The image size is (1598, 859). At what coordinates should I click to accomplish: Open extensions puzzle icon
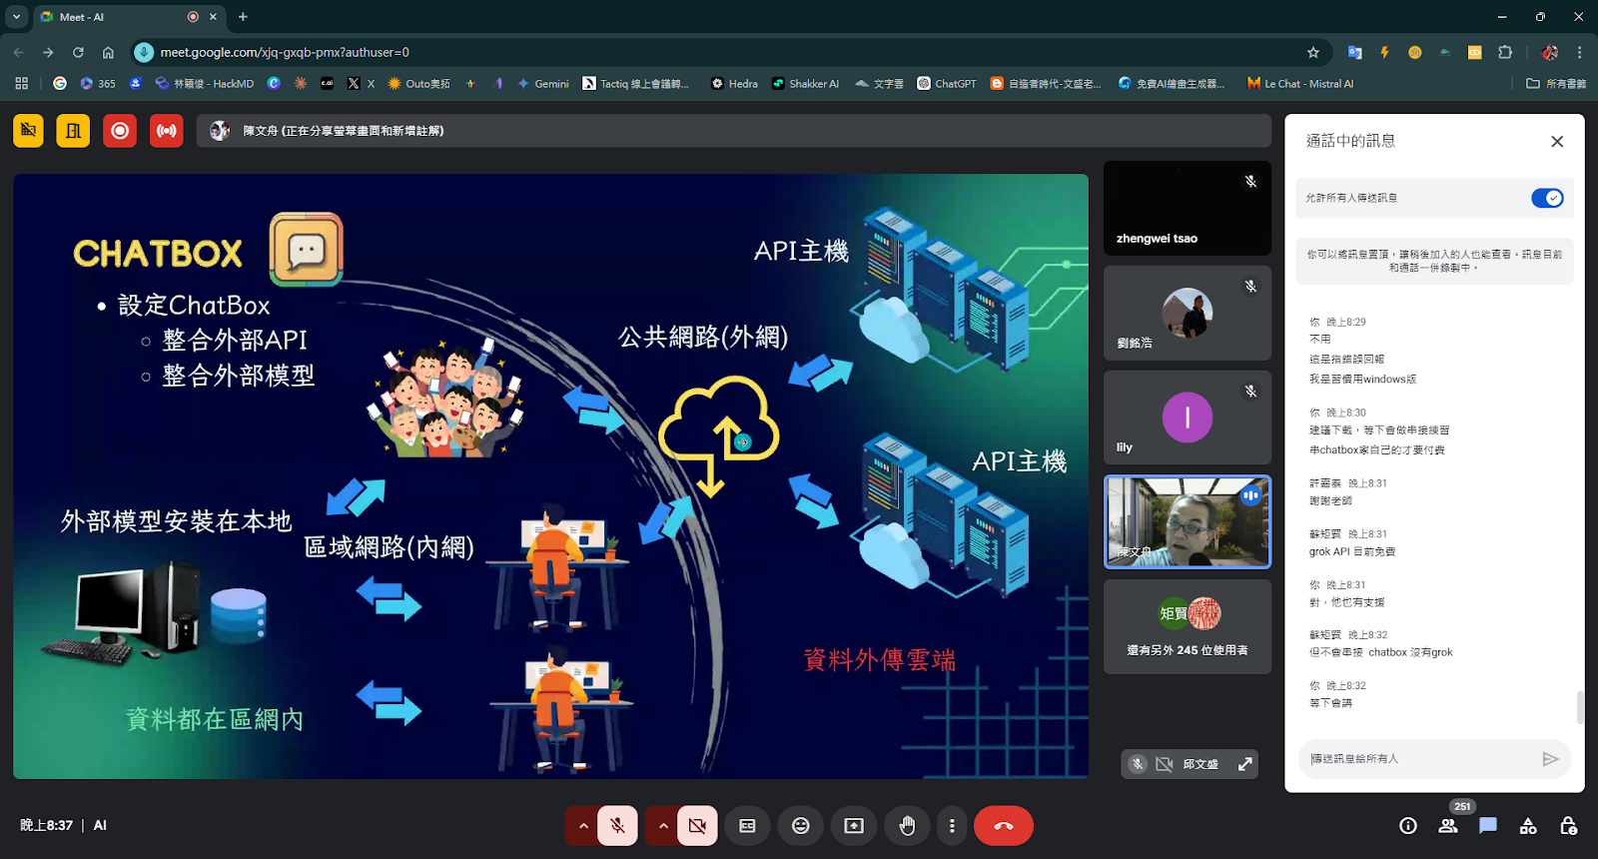[1505, 52]
